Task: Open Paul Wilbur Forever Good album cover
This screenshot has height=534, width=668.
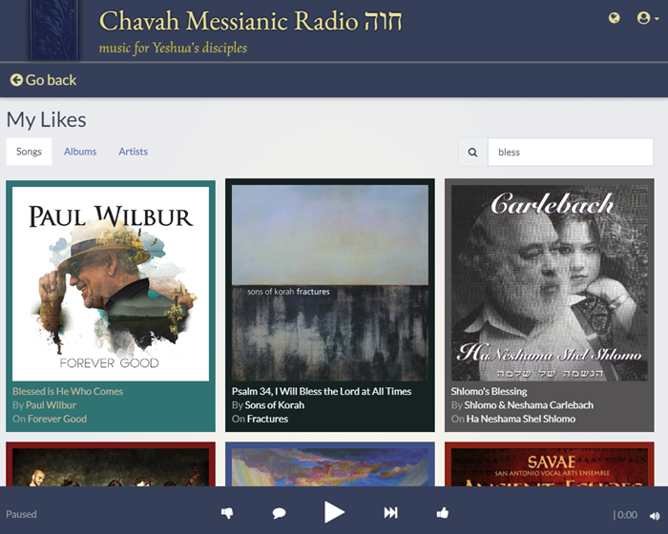Action: point(111,283)
